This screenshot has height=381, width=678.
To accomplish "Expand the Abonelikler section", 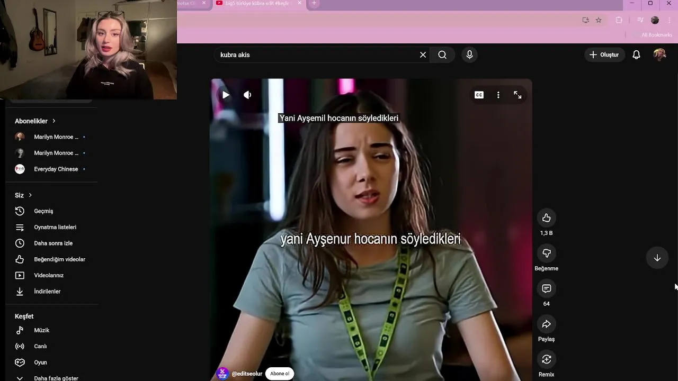I will [x=35, y=121].
